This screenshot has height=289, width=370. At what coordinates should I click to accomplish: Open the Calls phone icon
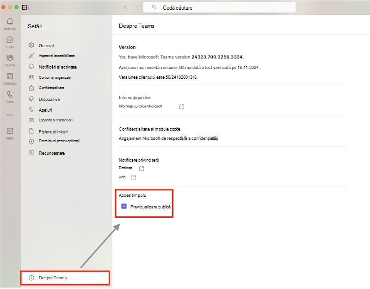(x=10, y=94)
